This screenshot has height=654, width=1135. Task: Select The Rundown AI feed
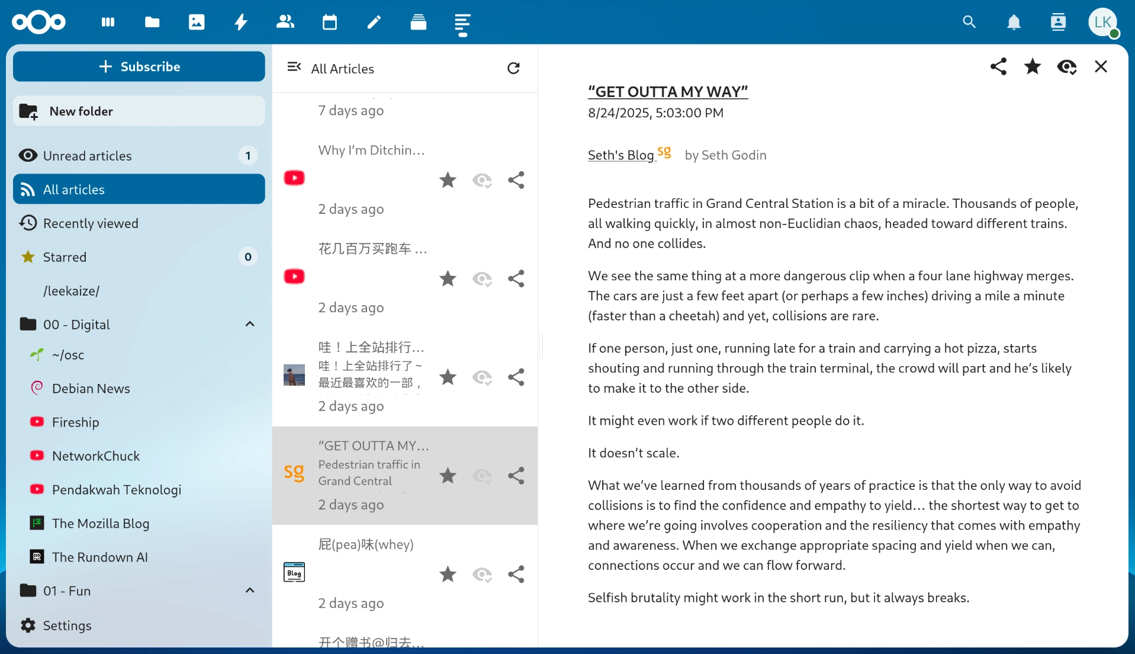point(143,557)
